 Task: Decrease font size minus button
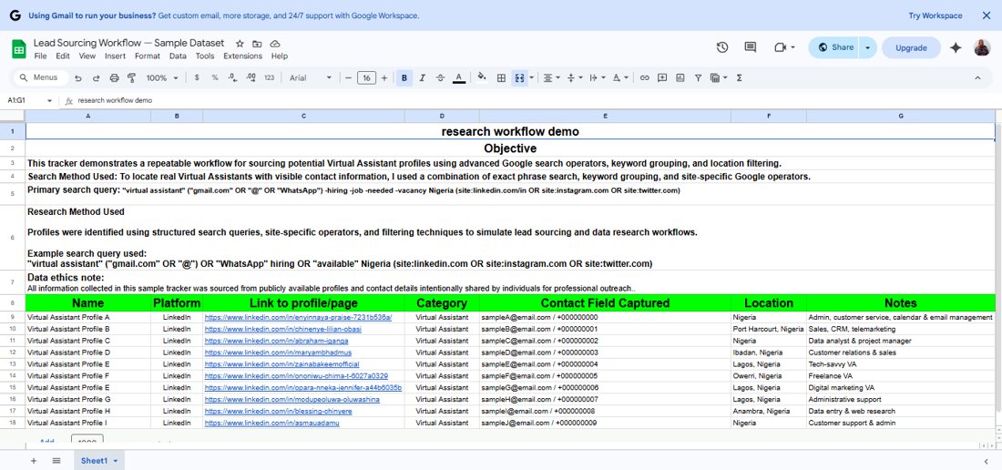348,78
